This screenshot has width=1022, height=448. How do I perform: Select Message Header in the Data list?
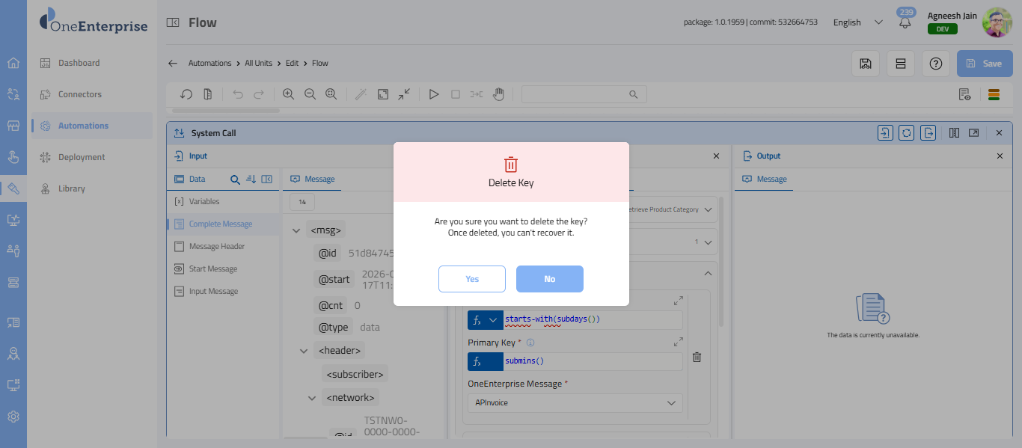[x=216, y=246]
